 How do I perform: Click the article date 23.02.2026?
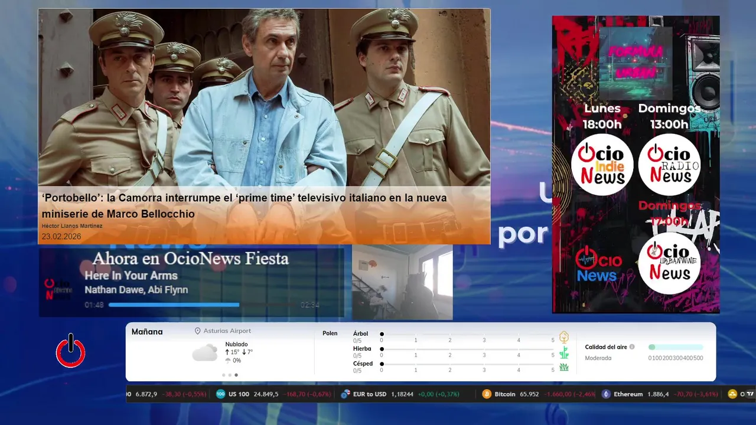(61, 237)
